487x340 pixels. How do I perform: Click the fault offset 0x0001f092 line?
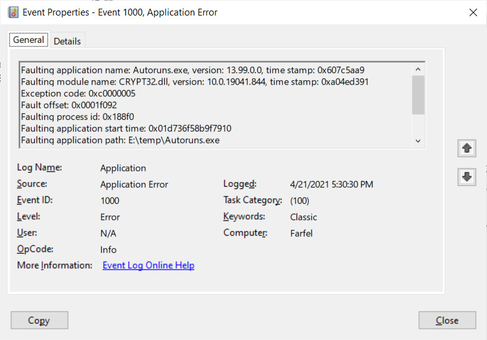pyautogui.click(x=69, y=105)
